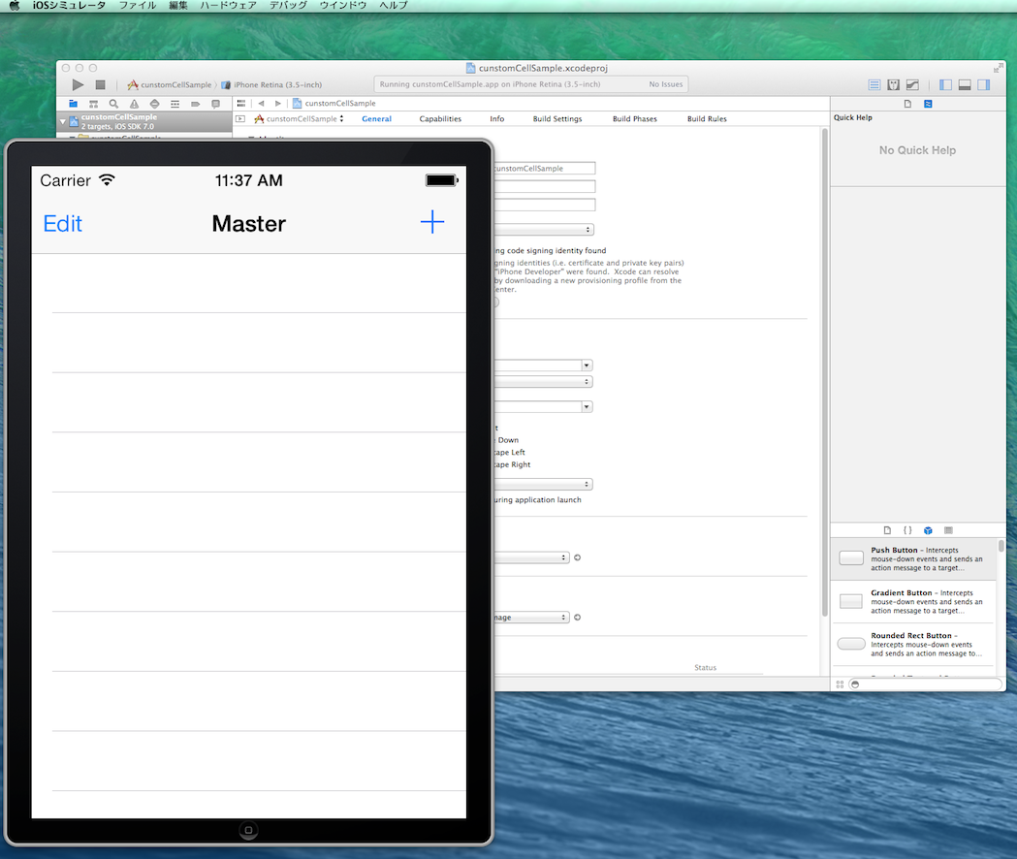Viewport: 1017px width, 859px height.
Task: Open the ファイル menu
Action: pos(138,5)
